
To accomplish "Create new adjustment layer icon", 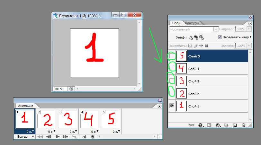I will 218,125.
